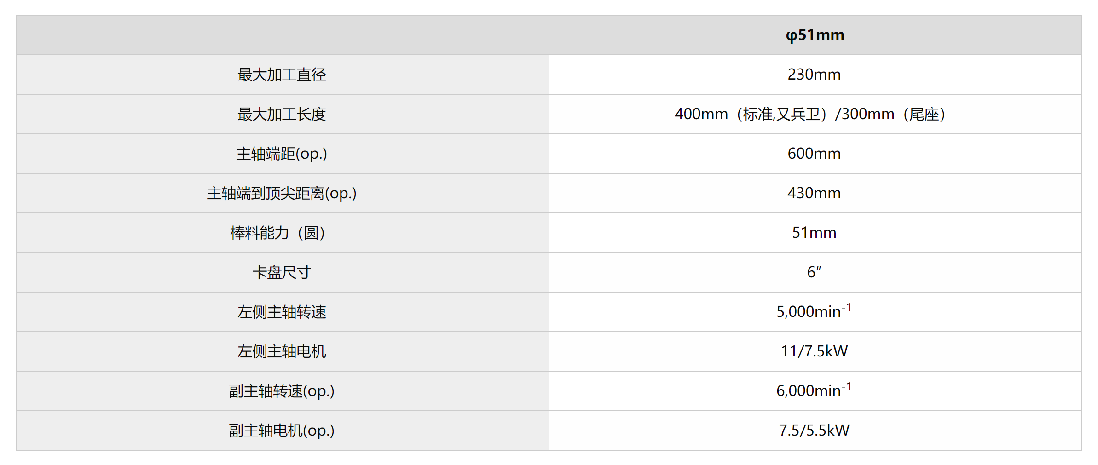Click the 6,000min-1 speed value

[x=814, y=391]
